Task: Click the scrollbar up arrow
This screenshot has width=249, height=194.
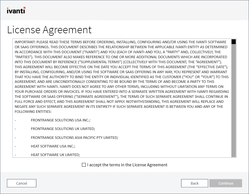Action: (x=234, y=42)
